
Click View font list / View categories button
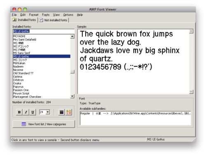coord(44,124)
